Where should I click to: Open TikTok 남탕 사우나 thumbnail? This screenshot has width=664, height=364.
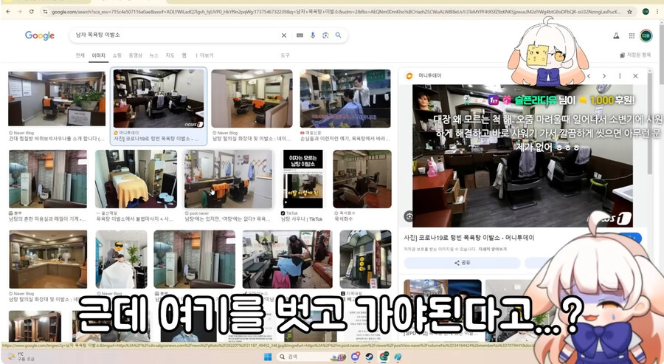(x=302, y=179)
